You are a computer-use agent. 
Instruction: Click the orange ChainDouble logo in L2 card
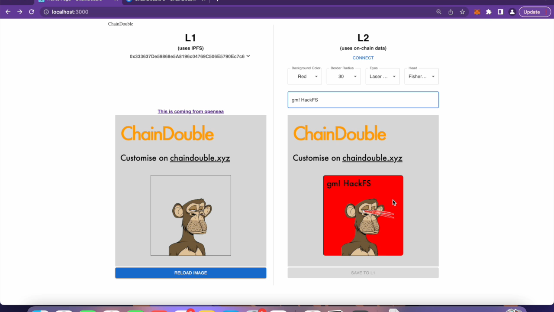[x=340, y=133]
